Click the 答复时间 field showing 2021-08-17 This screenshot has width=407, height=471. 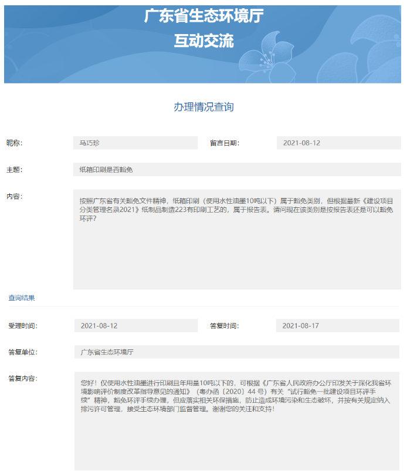point(338,326)
